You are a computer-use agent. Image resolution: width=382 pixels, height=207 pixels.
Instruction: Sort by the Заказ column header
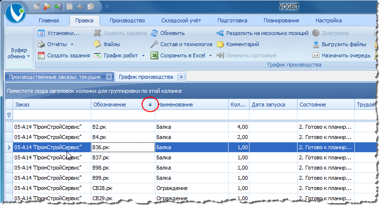tap(52, 104)
